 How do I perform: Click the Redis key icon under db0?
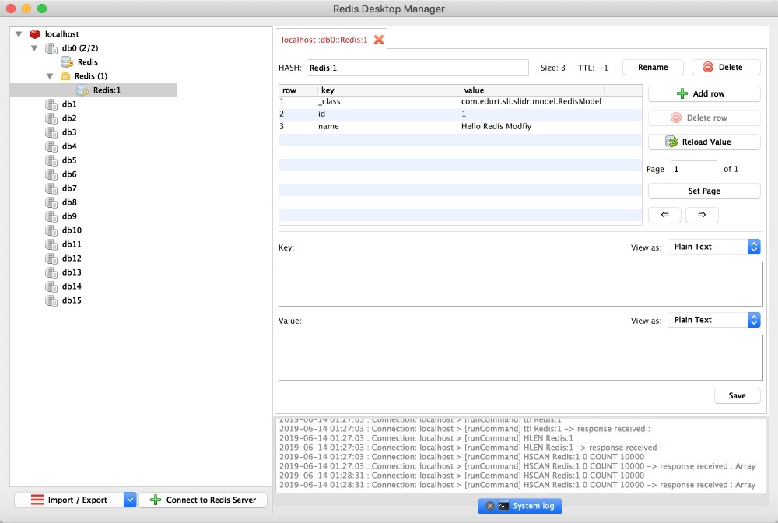click(66, 62)
